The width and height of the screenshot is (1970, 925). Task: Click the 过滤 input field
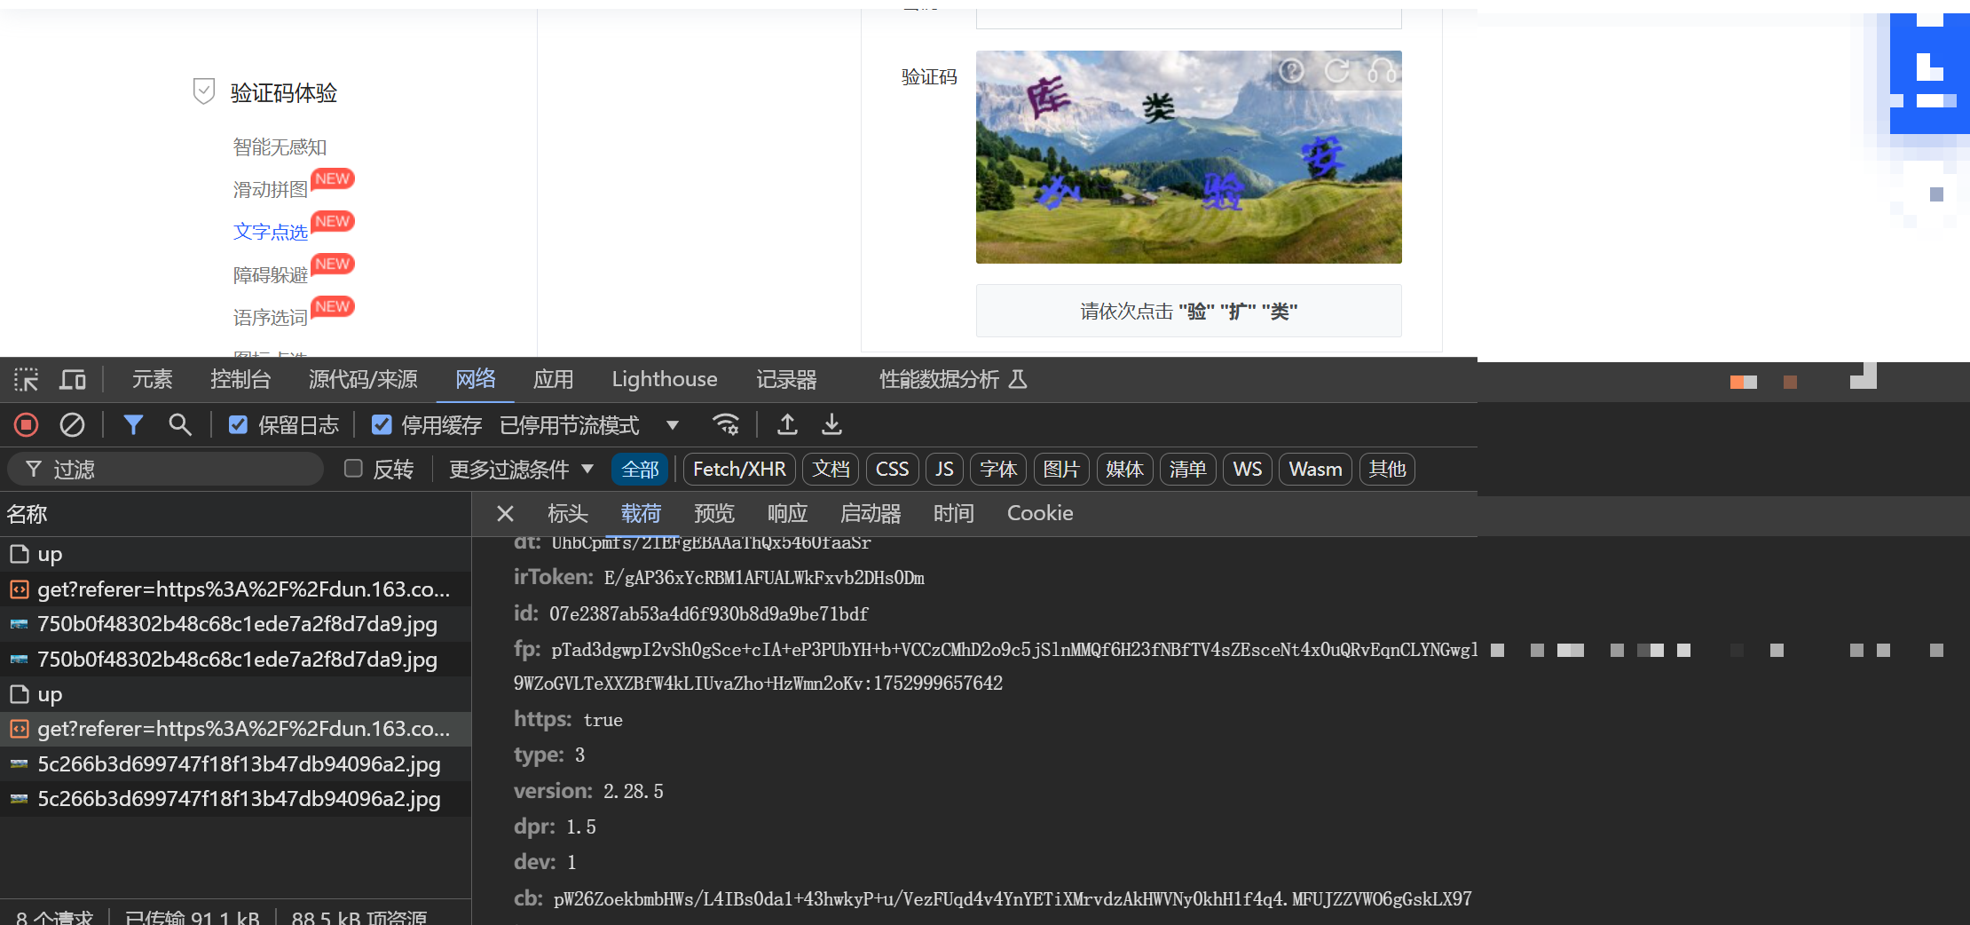(x=177, y=469)
